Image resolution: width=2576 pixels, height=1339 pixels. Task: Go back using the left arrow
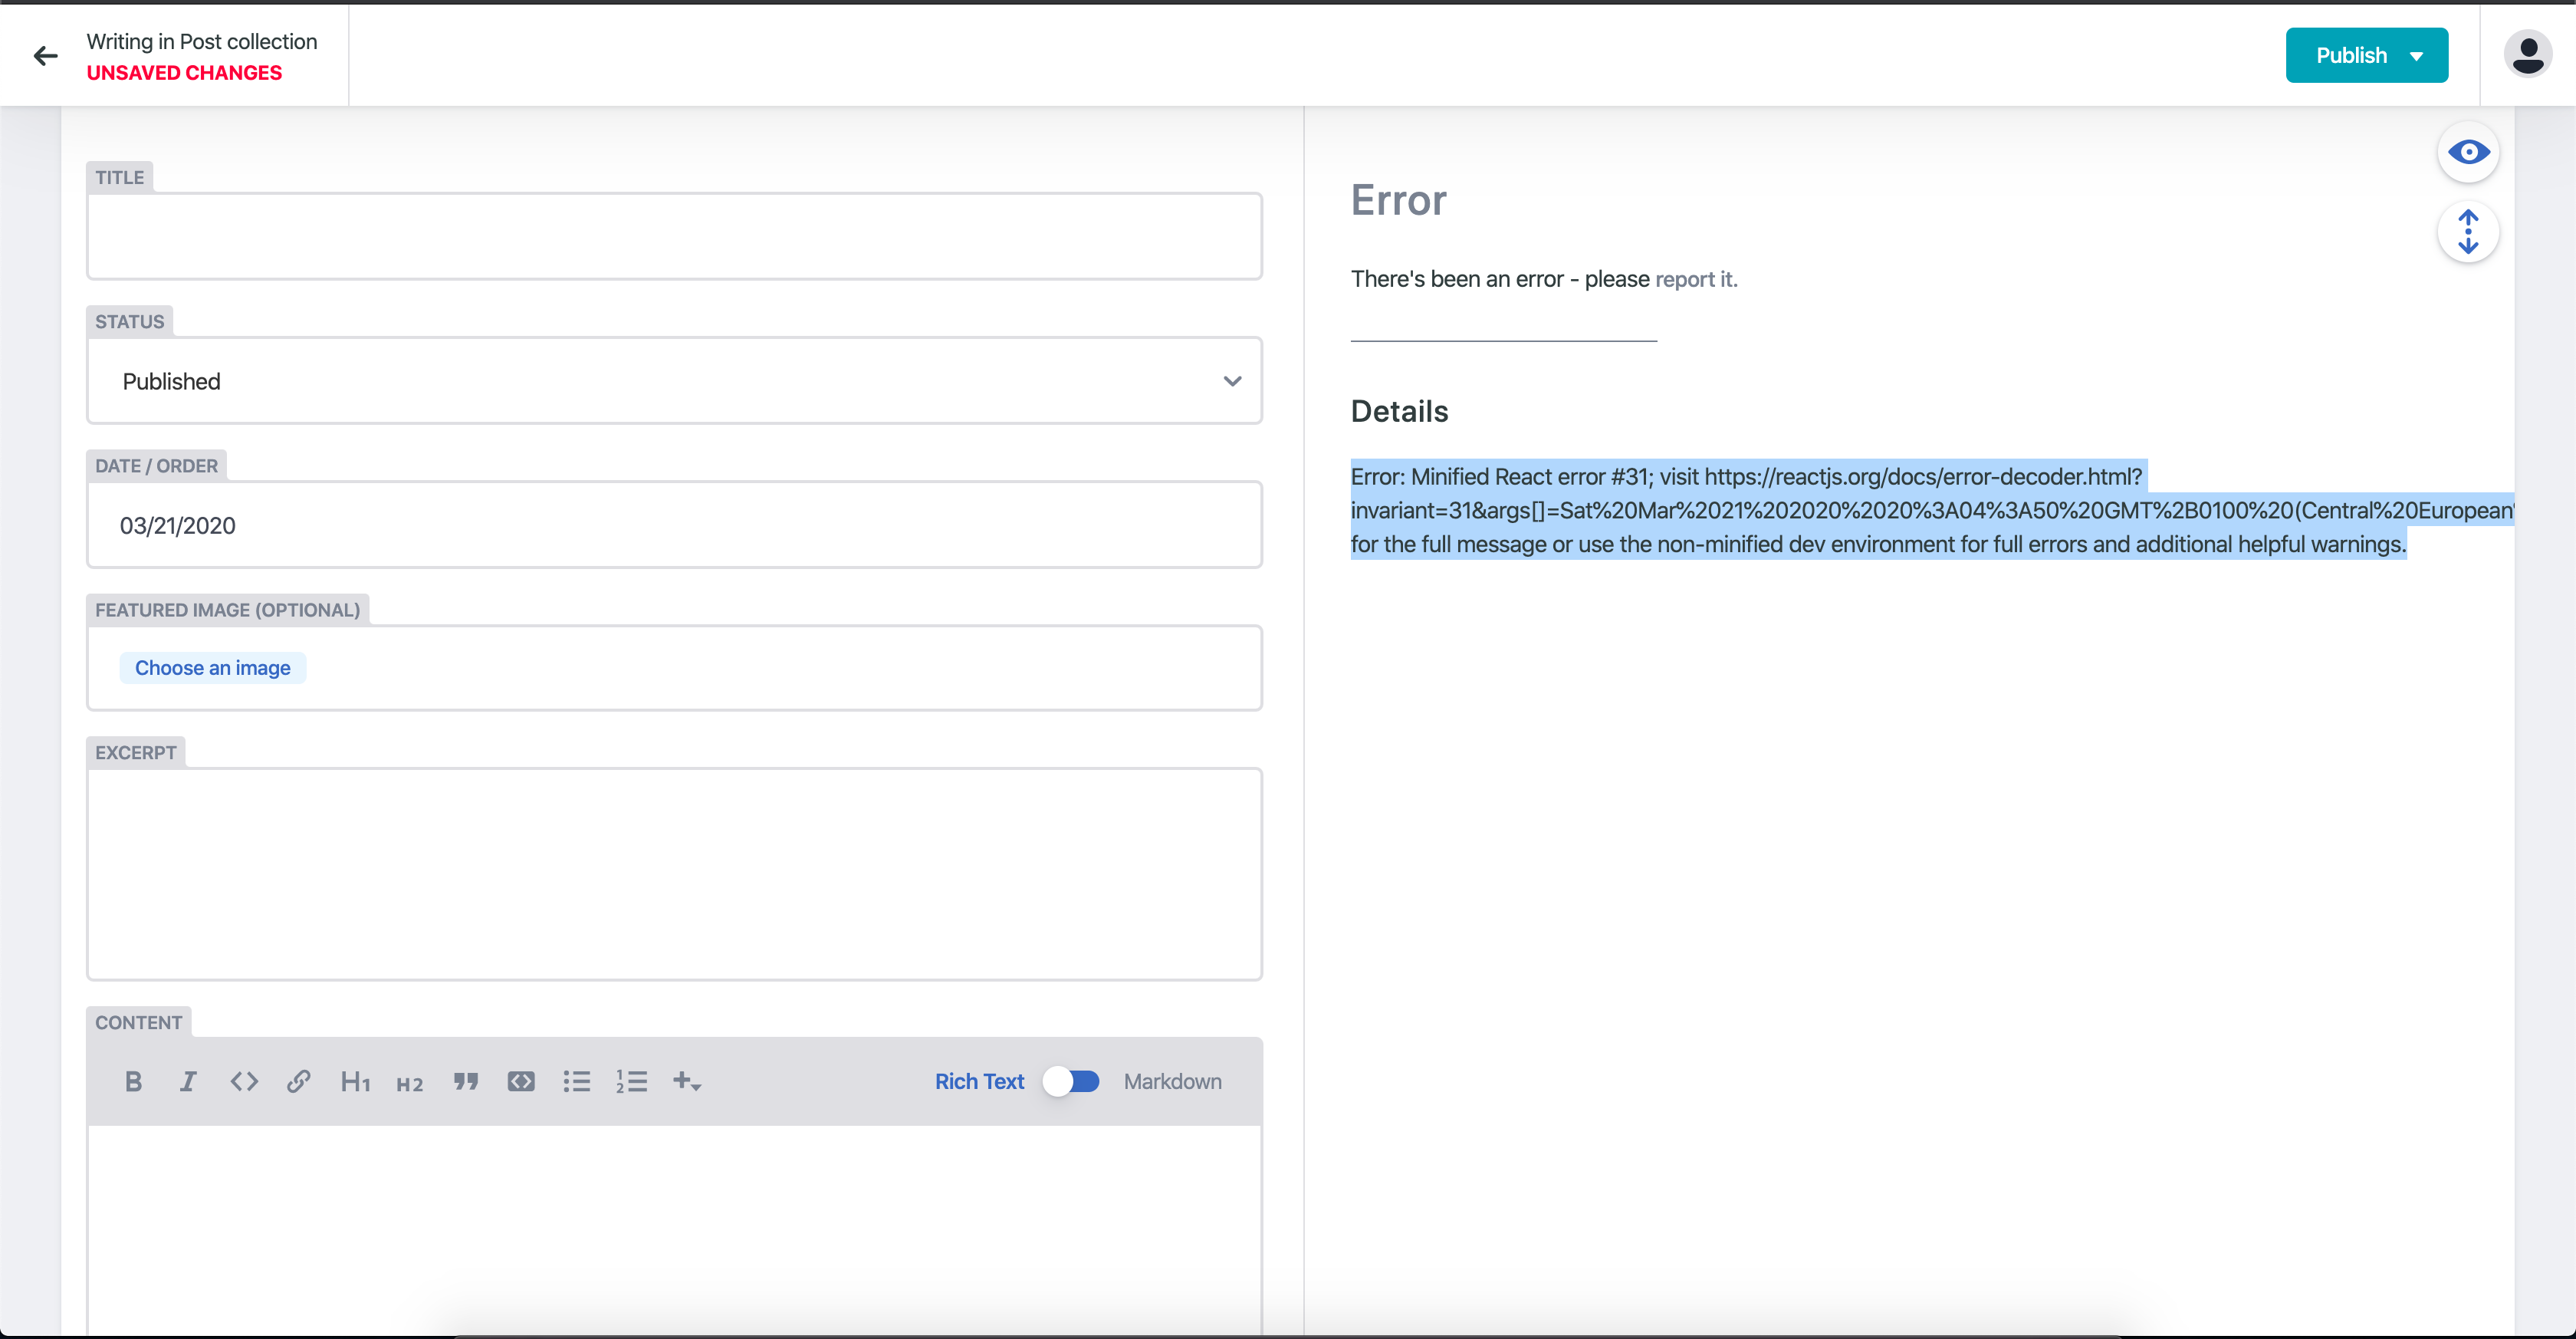point(46,56)
